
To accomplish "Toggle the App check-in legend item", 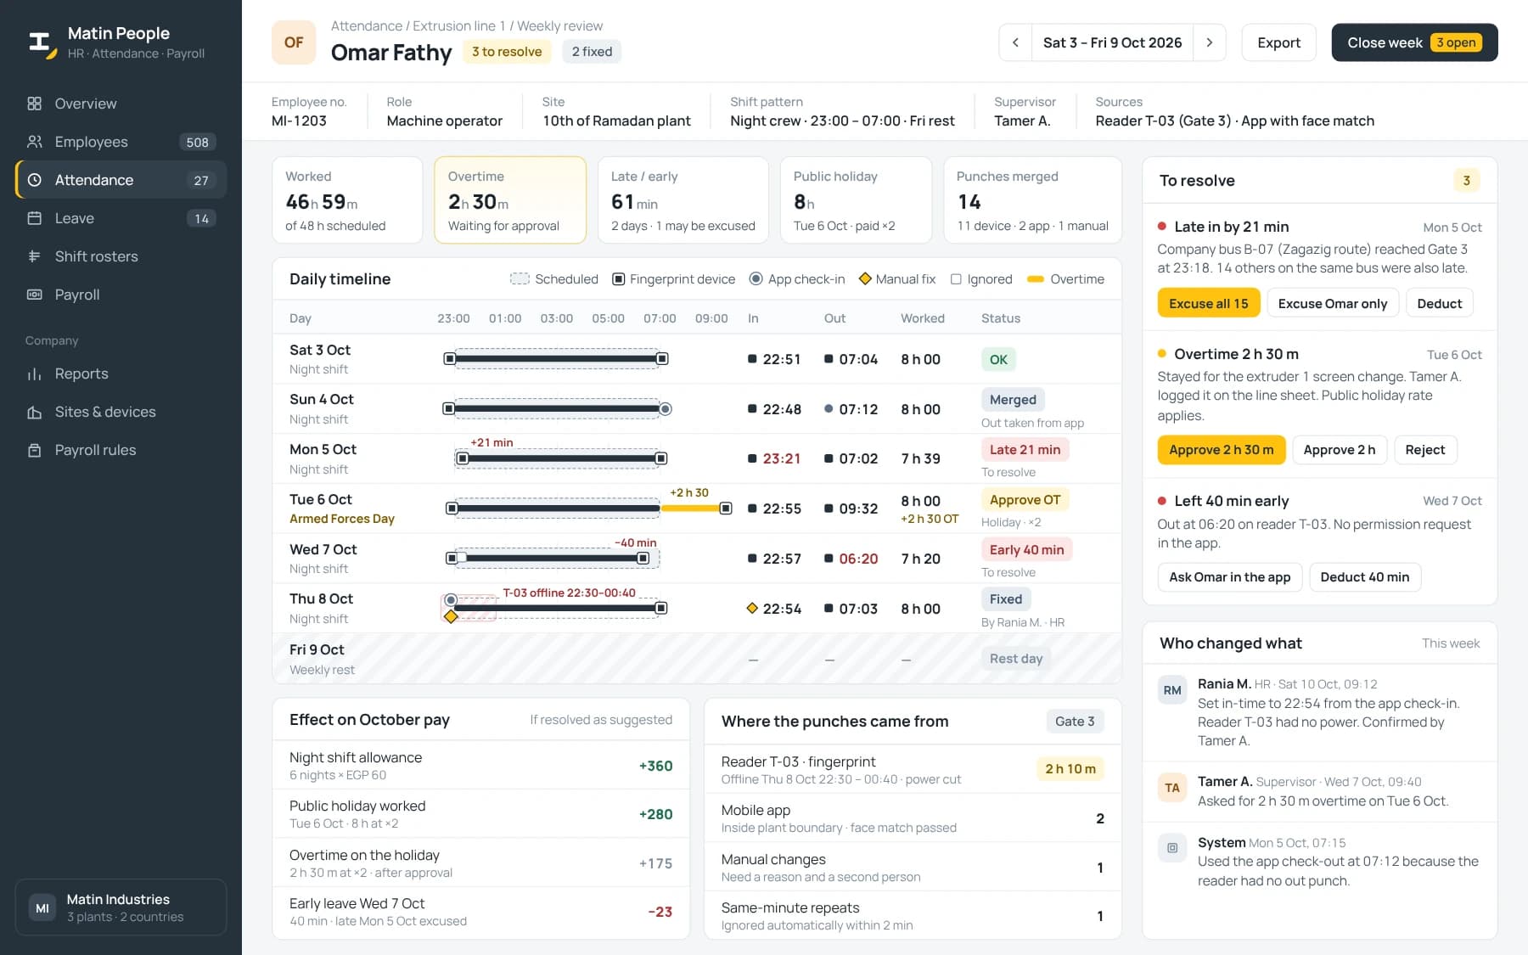I will pos(797,279).
